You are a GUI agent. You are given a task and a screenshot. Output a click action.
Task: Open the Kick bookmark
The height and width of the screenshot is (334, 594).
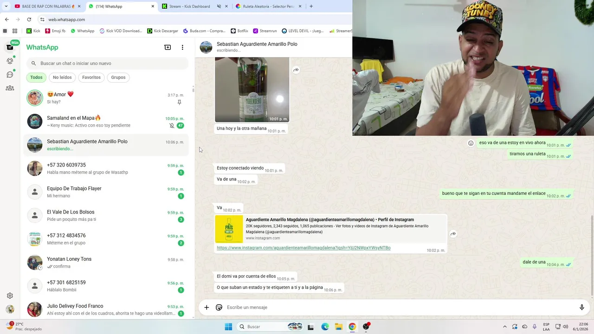(x=33, y=31)
